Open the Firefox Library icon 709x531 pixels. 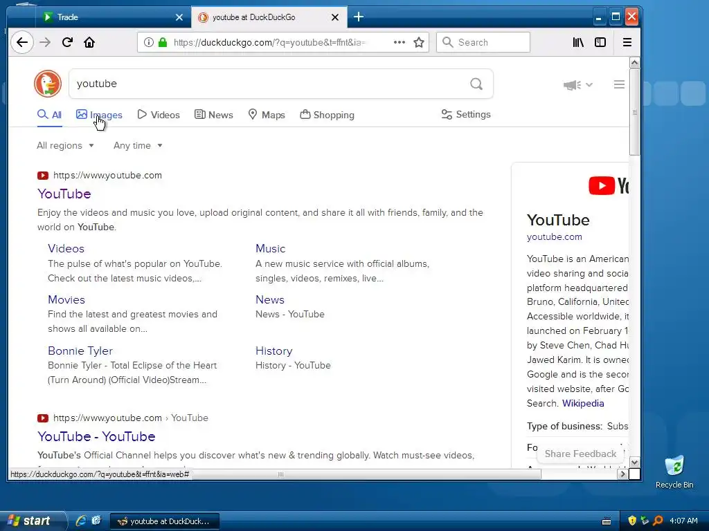pyautogui.click(x=578, y=42)
